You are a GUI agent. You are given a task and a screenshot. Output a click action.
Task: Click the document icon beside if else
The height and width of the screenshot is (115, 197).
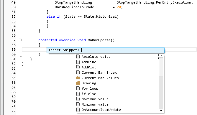click(78, 94)
